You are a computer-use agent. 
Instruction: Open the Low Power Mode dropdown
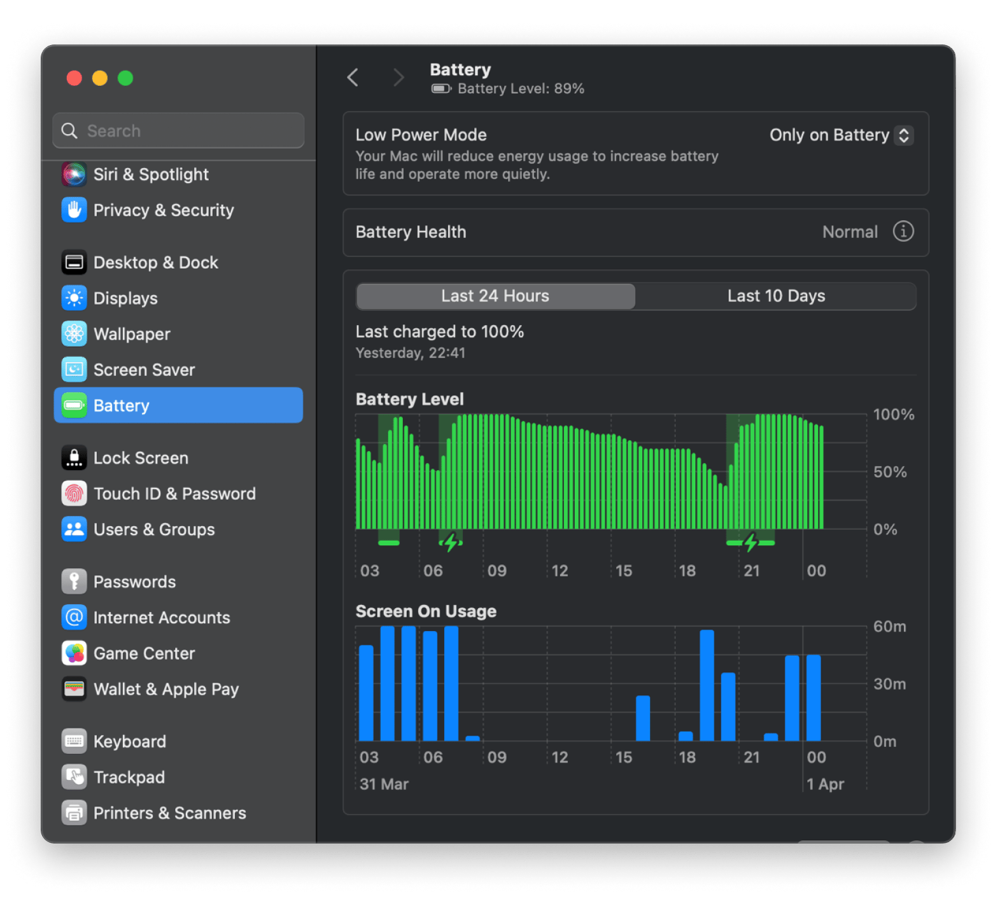[841, 135]
